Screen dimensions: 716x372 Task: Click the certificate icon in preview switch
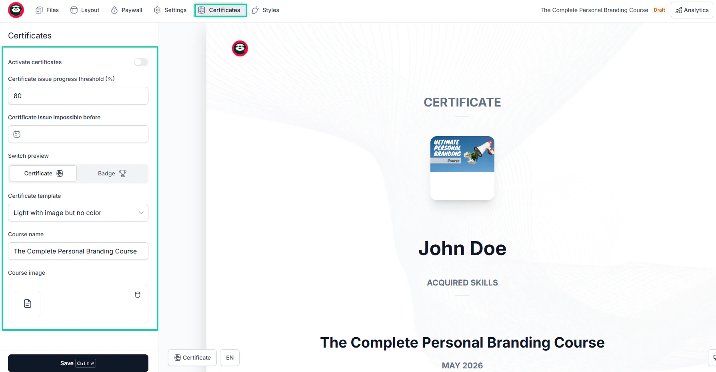[x=60, y=173]
